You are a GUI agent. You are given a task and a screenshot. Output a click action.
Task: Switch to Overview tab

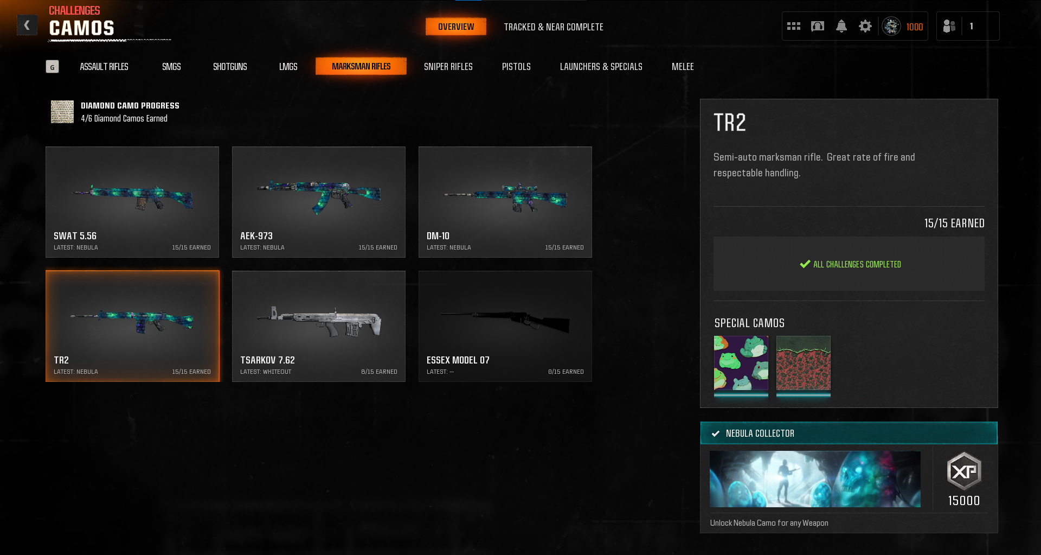pos(456,27)
